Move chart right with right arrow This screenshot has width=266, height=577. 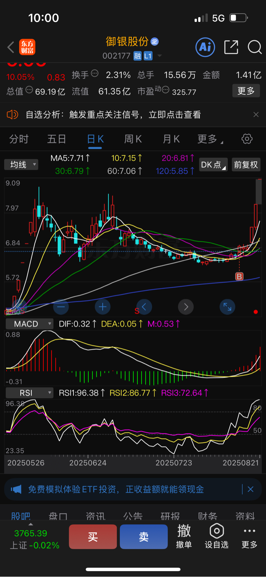186,307
